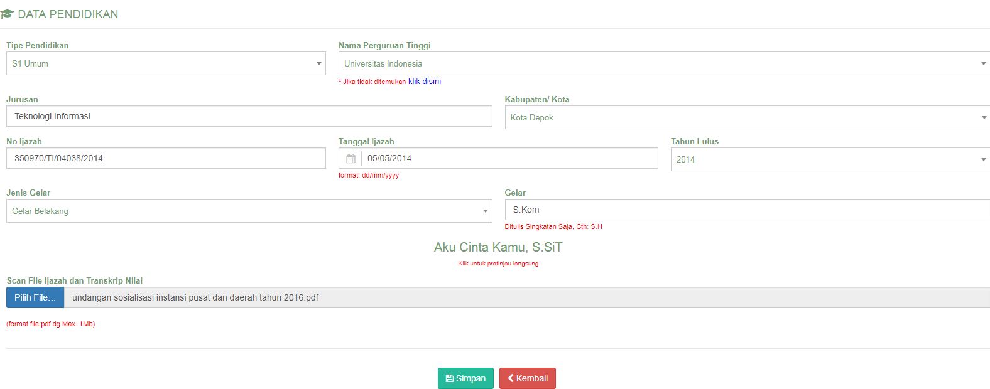Expand the Tahun Lulus year dropdown

829,159
